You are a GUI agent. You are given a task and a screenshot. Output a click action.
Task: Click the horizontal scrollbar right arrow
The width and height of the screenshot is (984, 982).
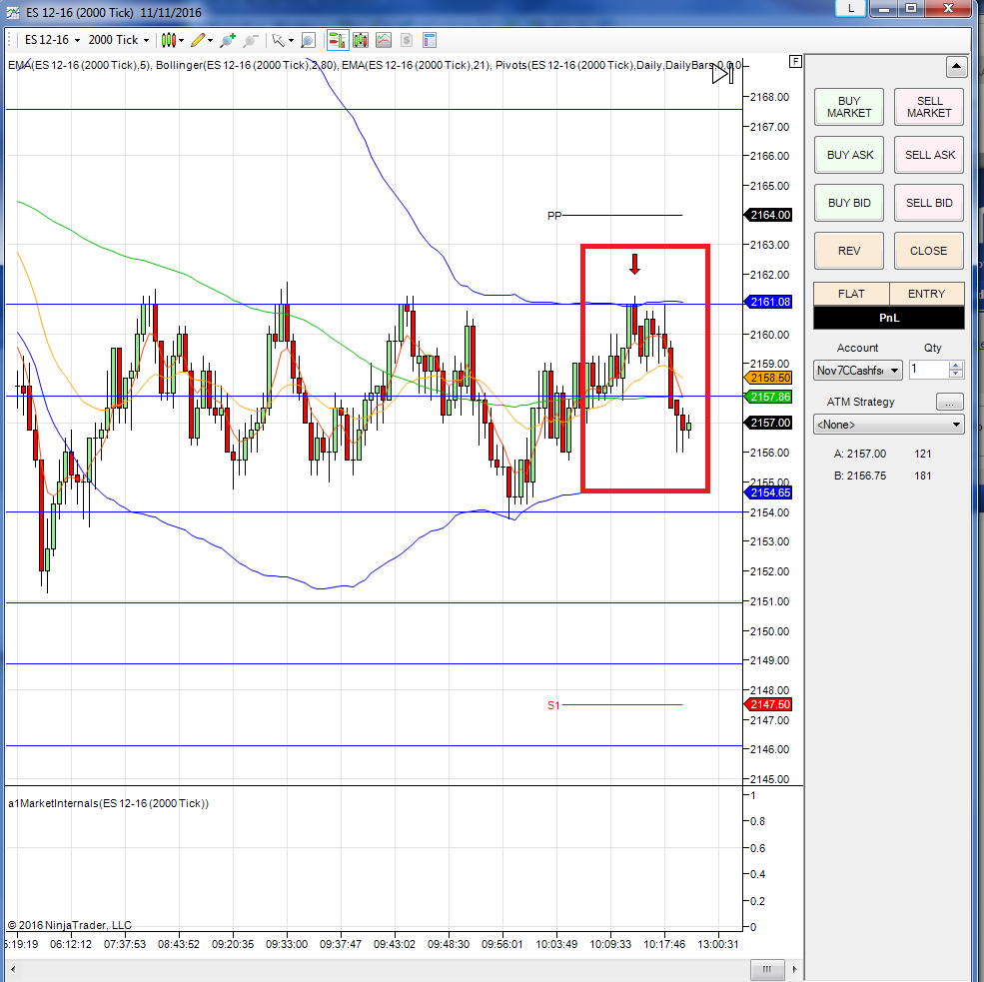pyautogui.click(x=794, y=969)
